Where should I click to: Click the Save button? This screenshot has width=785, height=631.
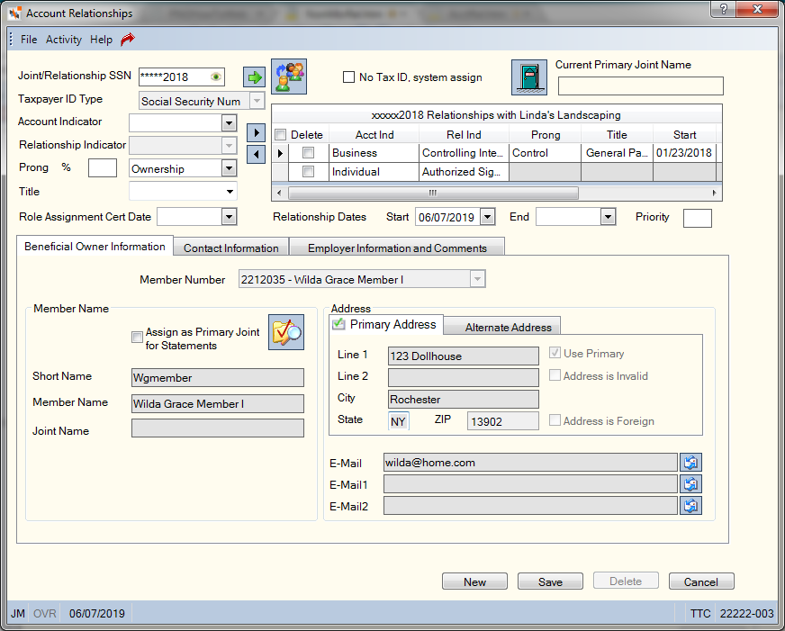[x=550, y=581]
